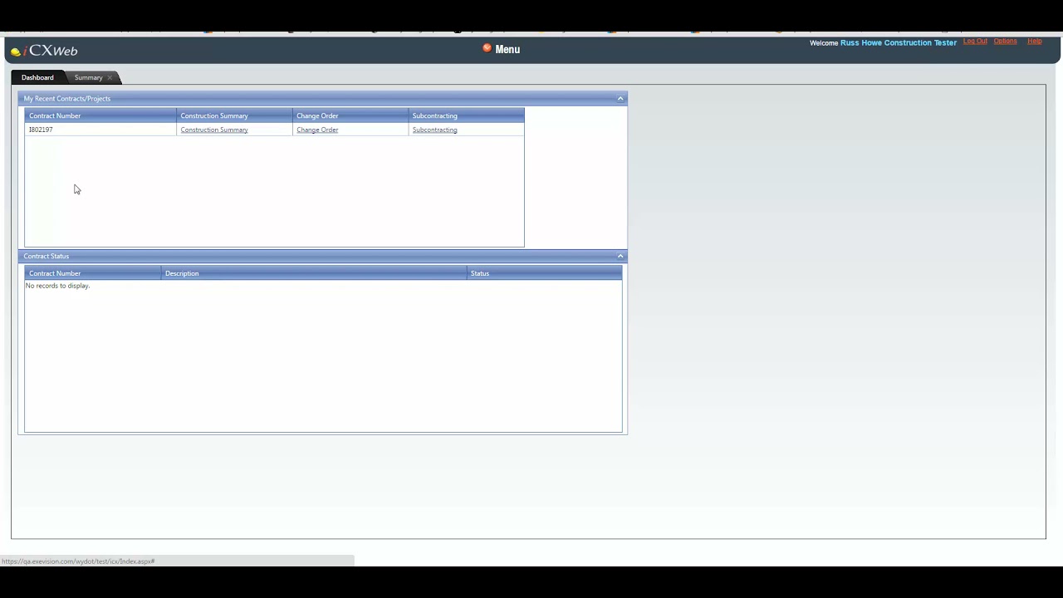This screenshot has width=1063, height=598.
Task: Select contract number I802197 cell
Action: tap(100, 130)
